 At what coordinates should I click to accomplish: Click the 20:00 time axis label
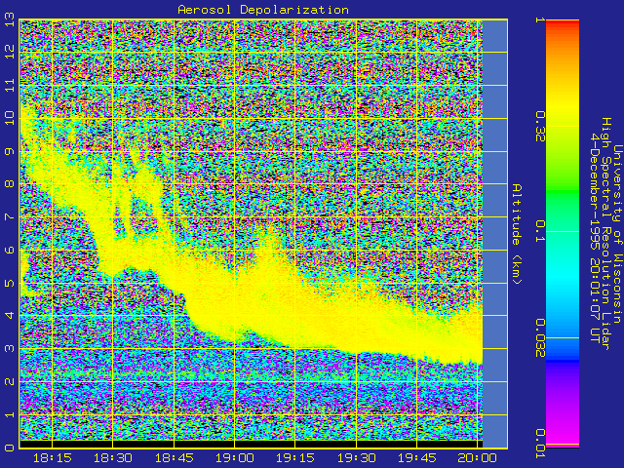tap(477, 458)
